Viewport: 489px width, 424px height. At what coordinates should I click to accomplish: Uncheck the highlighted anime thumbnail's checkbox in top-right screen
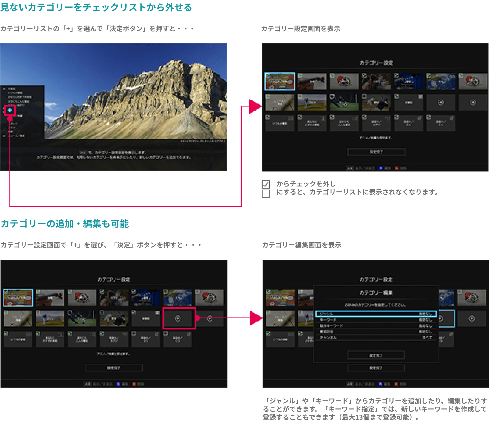coord(268,76)
